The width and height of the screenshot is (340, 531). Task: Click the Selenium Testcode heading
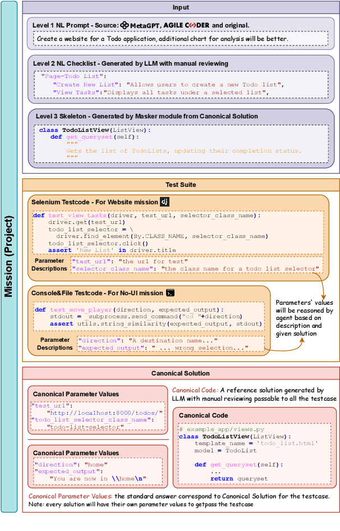(94, 202)
